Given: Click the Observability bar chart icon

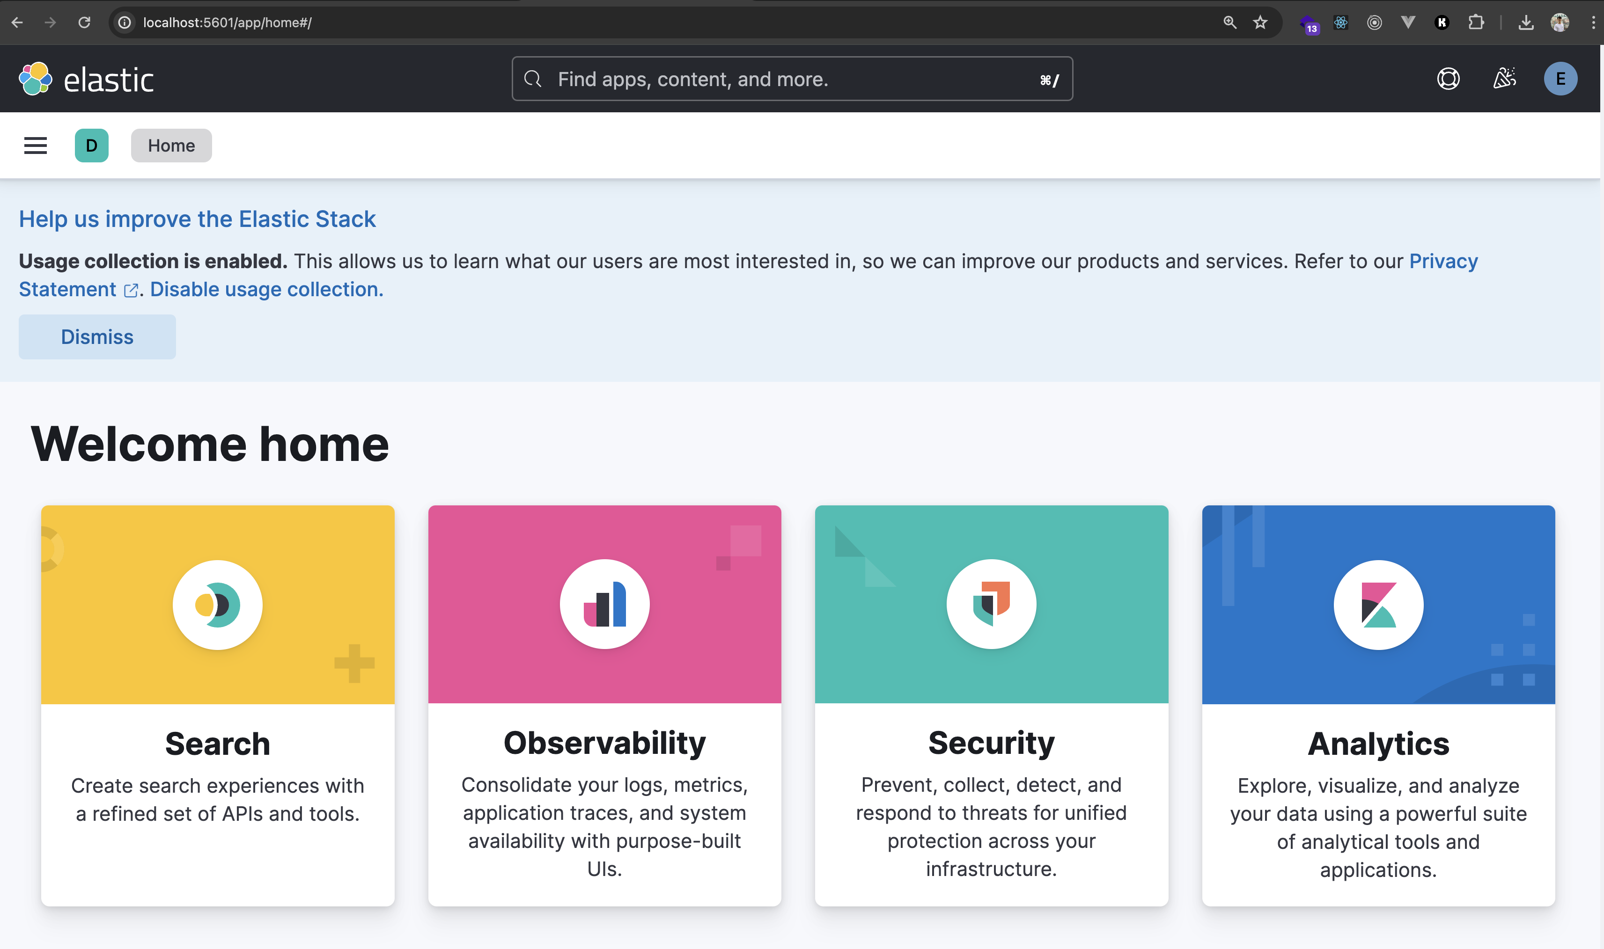Looking at the screenshot, I should 604,604.
